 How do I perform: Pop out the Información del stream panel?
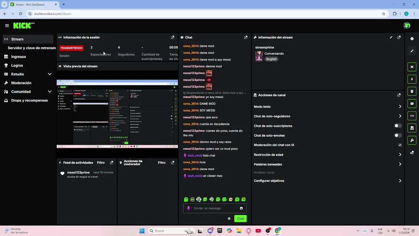(x=399, y=37)
